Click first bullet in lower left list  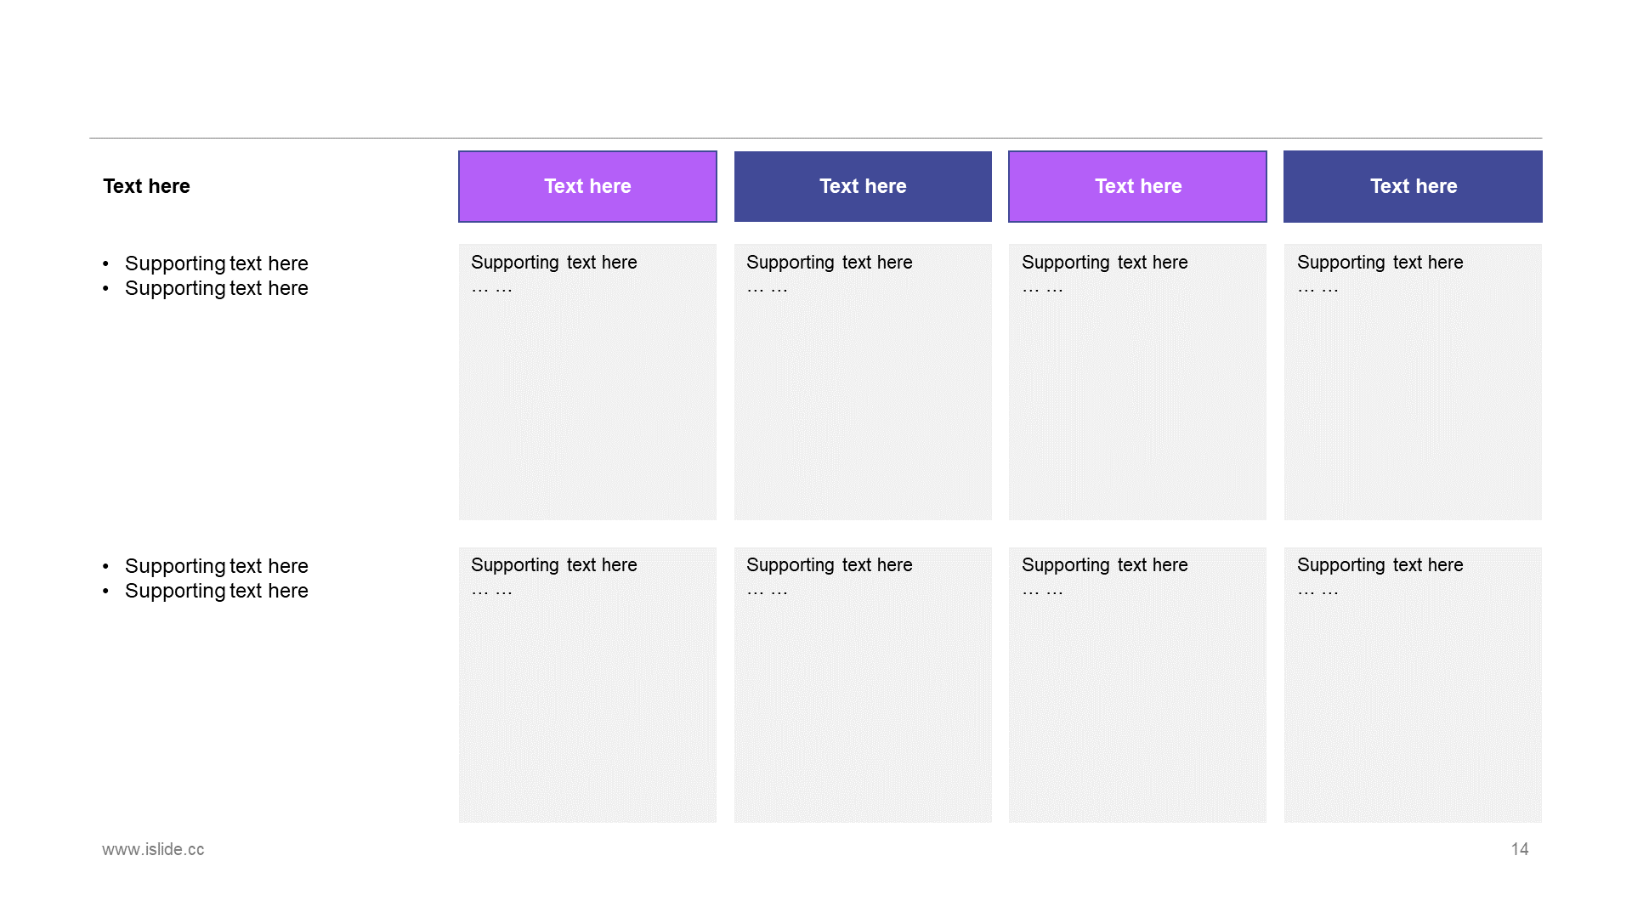[205, 566]
